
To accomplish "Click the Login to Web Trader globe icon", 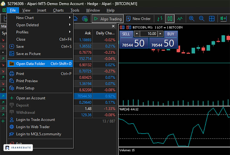I will click(11, 127).
